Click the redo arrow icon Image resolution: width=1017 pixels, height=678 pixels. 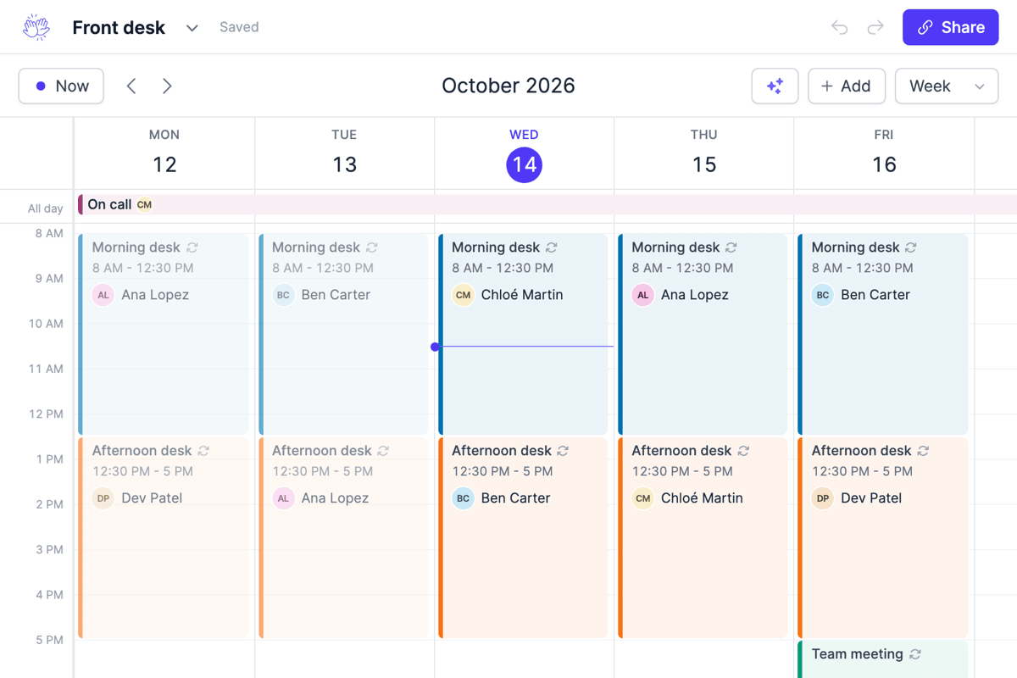pyautogui.click(x=875, y=27)
